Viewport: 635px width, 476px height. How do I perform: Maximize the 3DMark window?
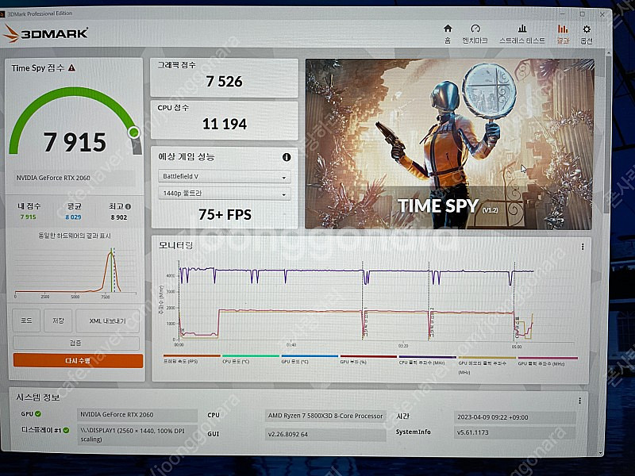coord(582,13)
